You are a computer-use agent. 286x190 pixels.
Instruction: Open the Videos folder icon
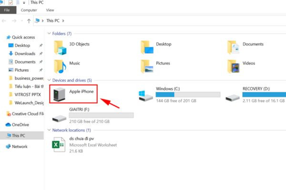coord(234,66)
